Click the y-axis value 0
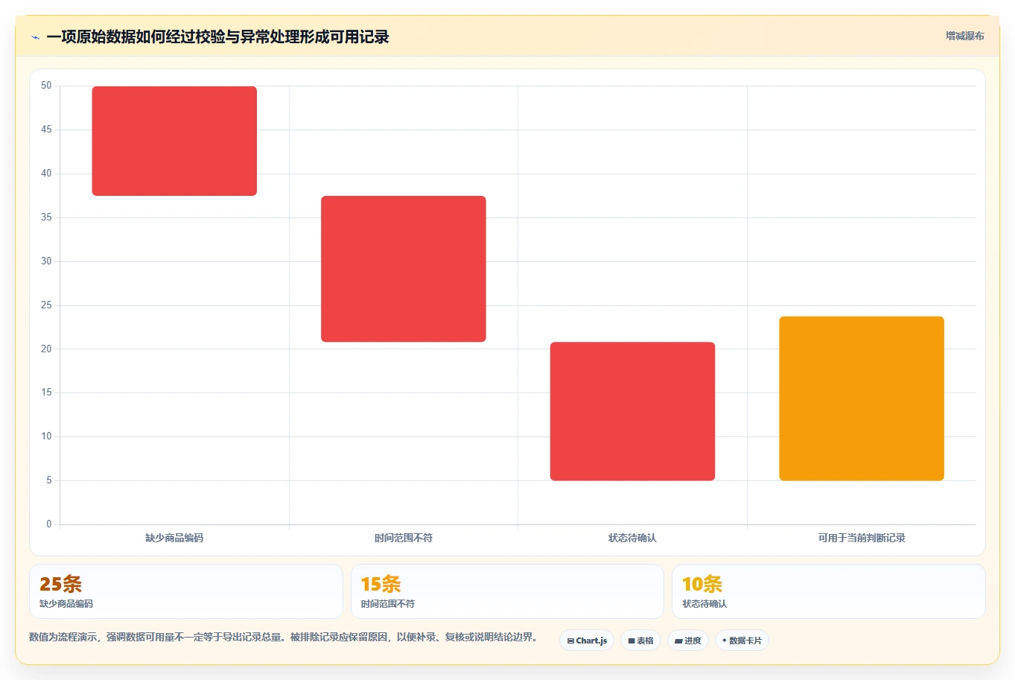The height and width of the screenshot is (680, 1015). point(49,524)
